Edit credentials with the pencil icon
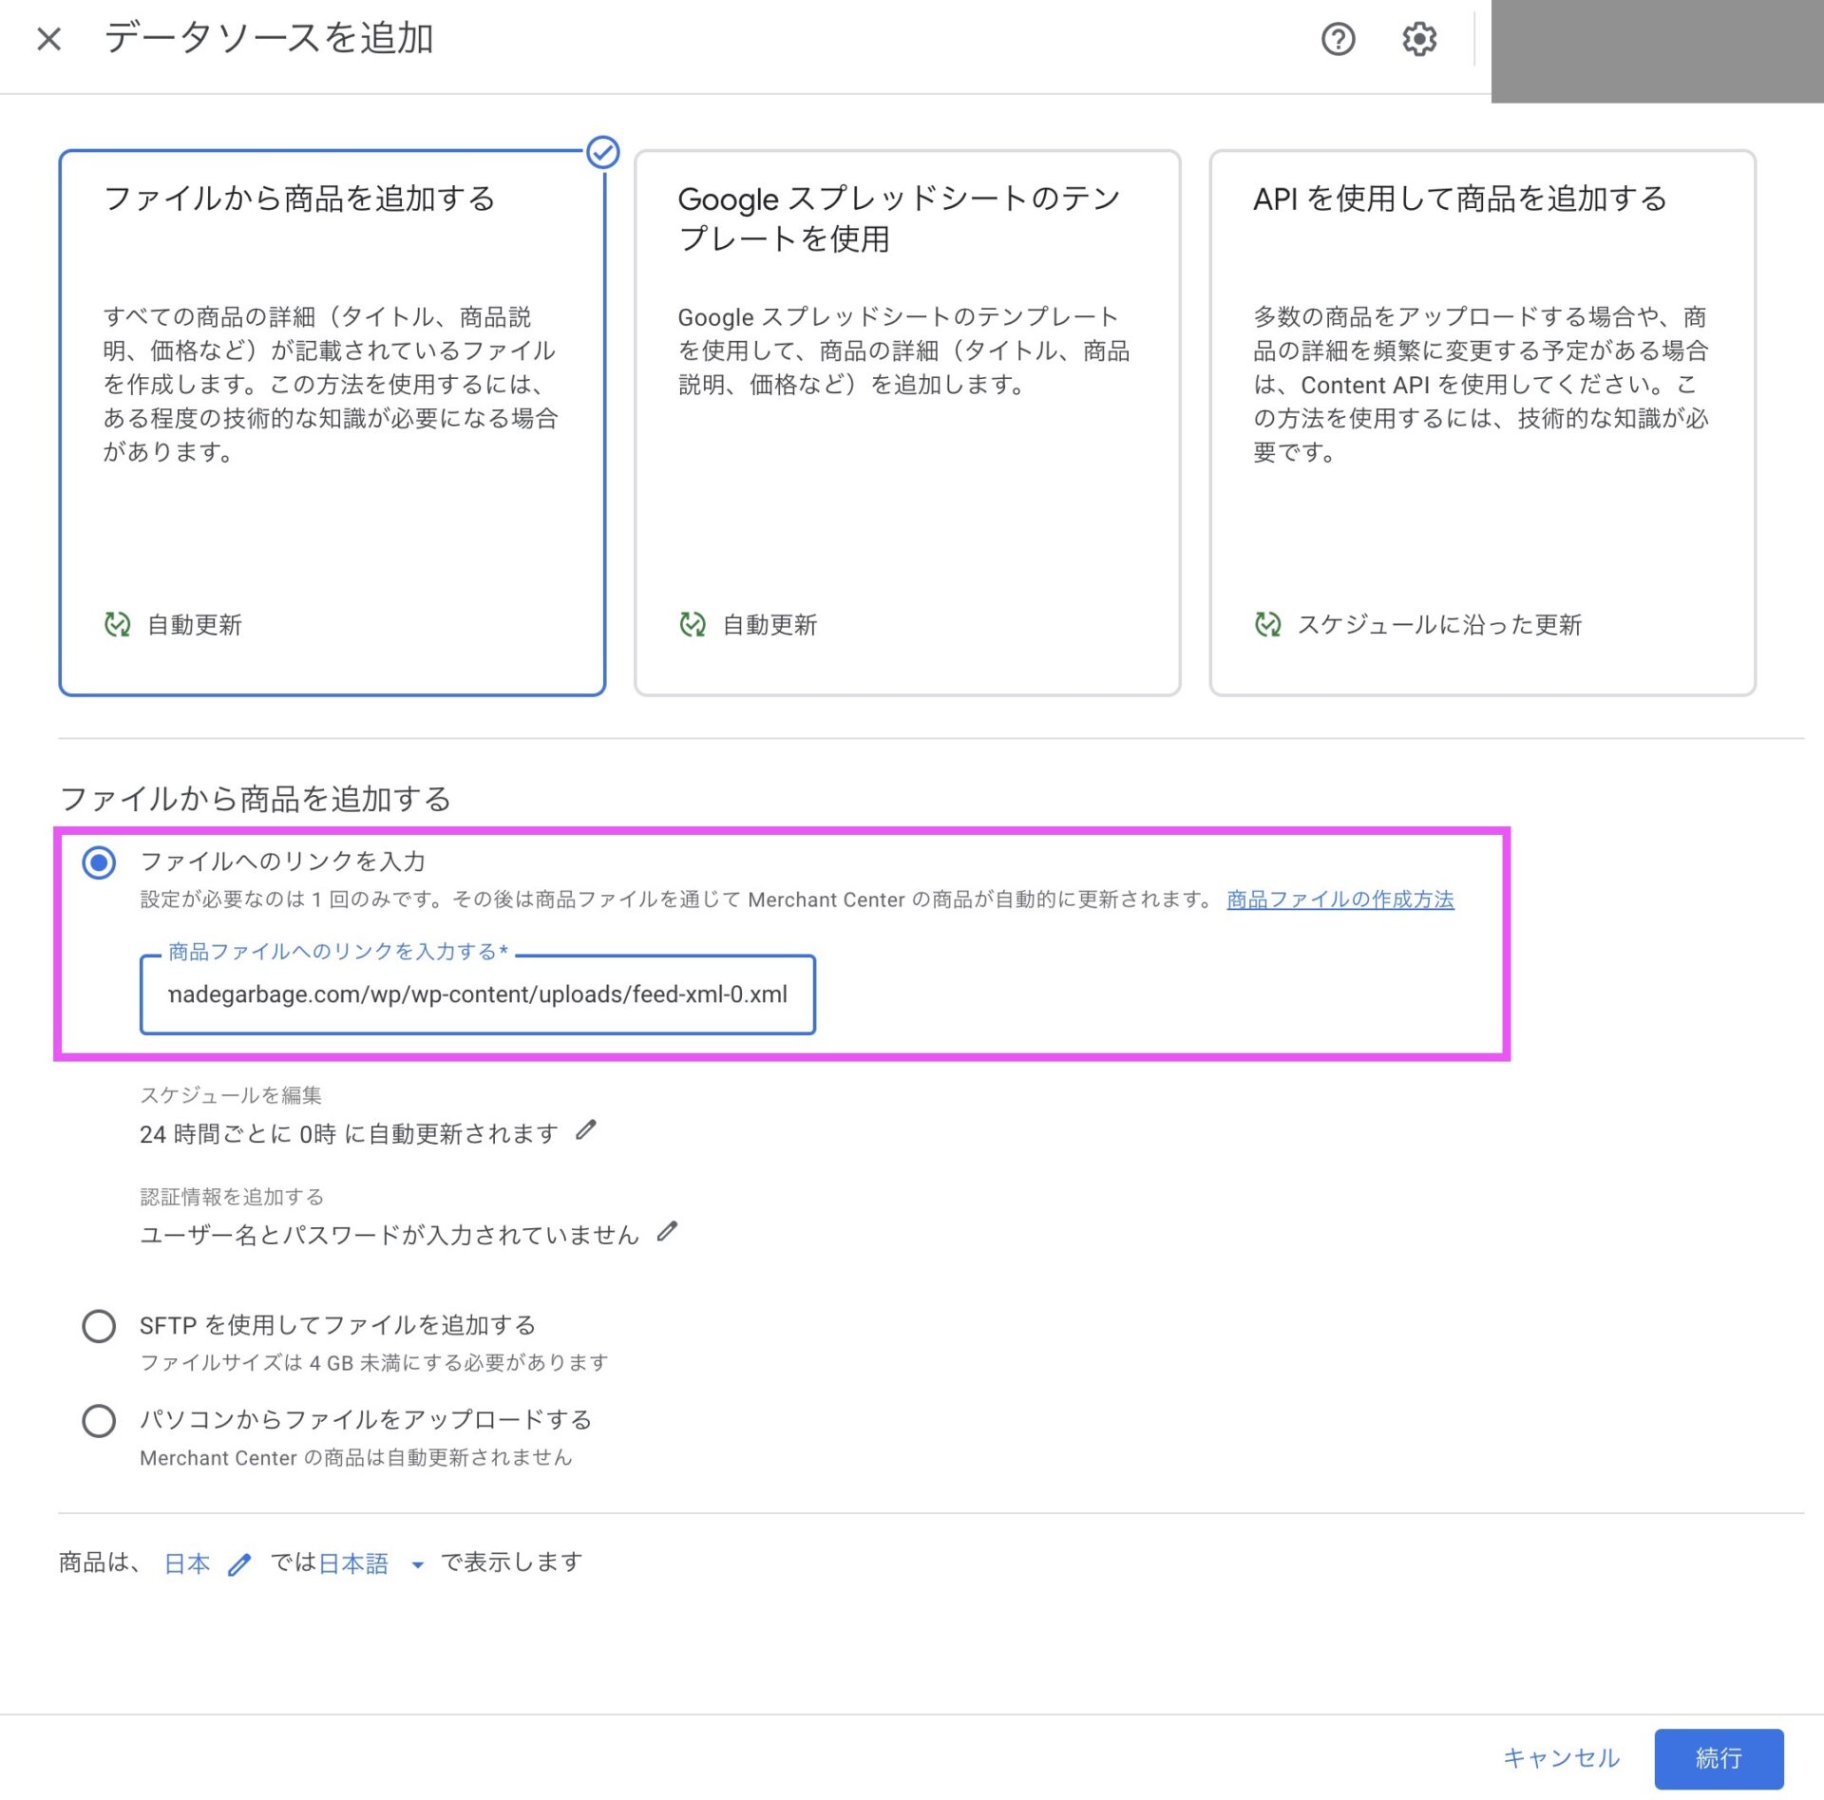The width and height of the screenshot is (1824, 1800). coord(668,1232)
